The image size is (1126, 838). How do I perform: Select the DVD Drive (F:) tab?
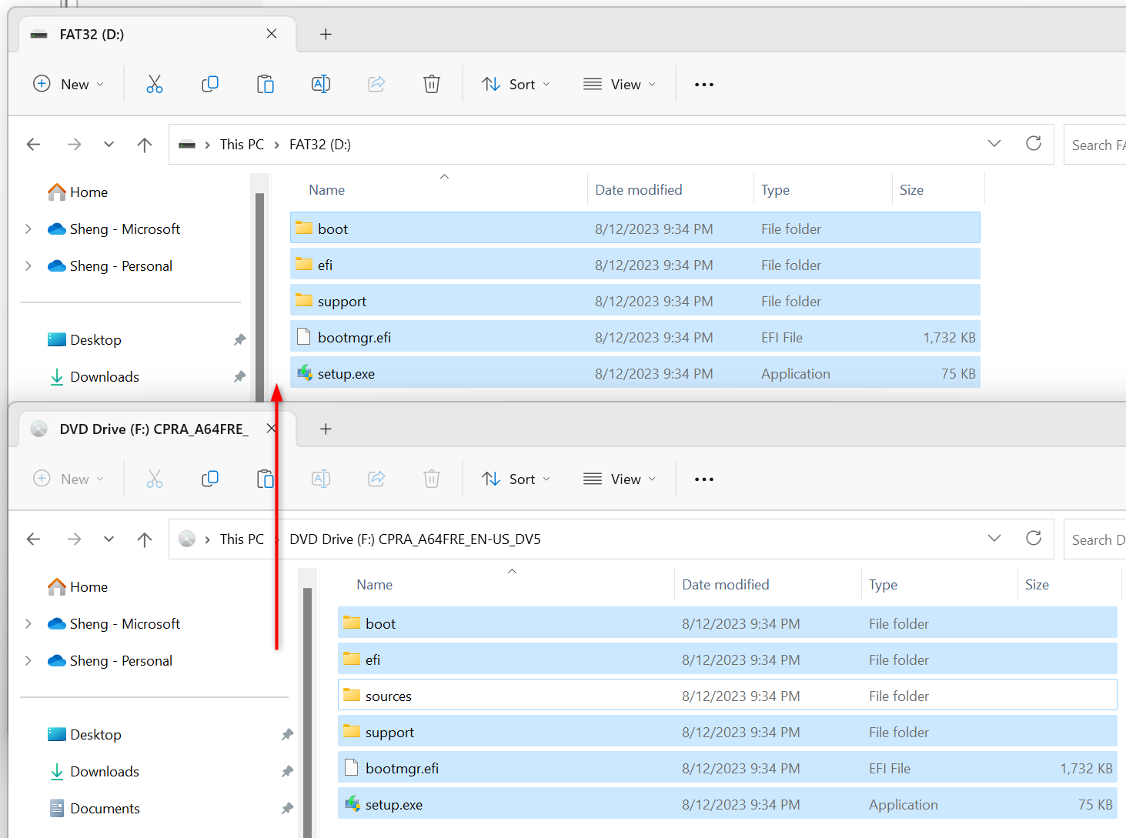152,429
